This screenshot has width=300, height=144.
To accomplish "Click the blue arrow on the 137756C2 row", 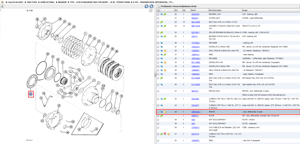I will point(161,43).
